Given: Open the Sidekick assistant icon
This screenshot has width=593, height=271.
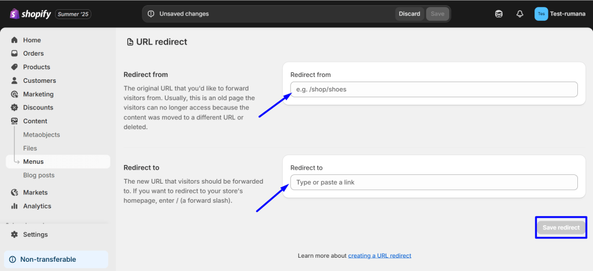Looking at the screenshot, I should [499, 14].
